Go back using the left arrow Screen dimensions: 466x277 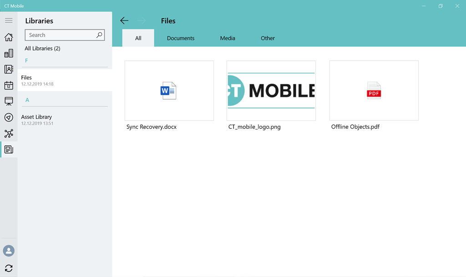point(124,21)
